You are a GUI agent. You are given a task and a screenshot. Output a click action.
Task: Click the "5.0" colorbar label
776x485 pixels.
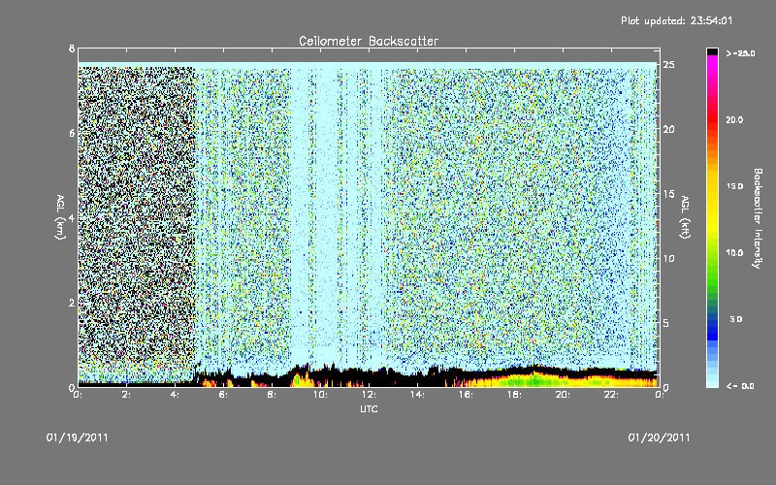(736, 319)
